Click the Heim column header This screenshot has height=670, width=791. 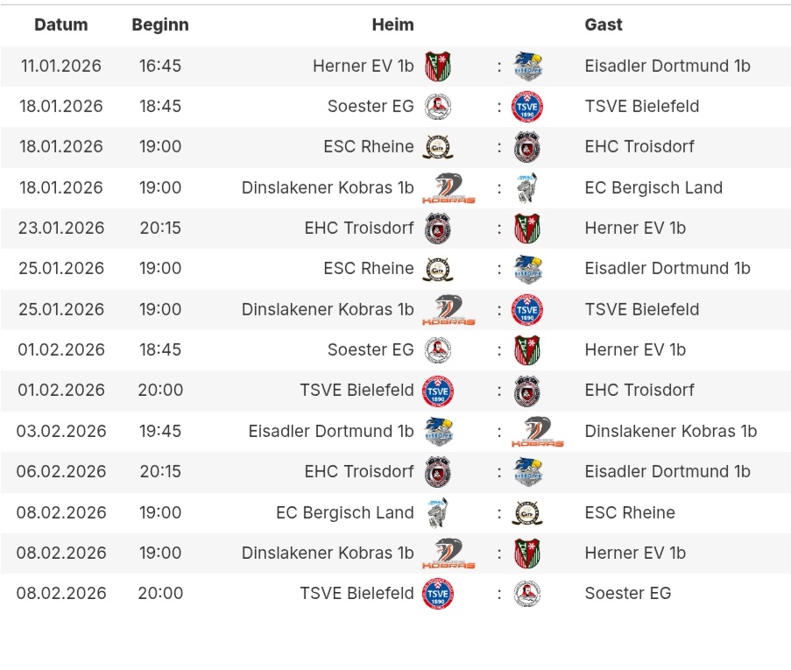(x=392, y=25)
